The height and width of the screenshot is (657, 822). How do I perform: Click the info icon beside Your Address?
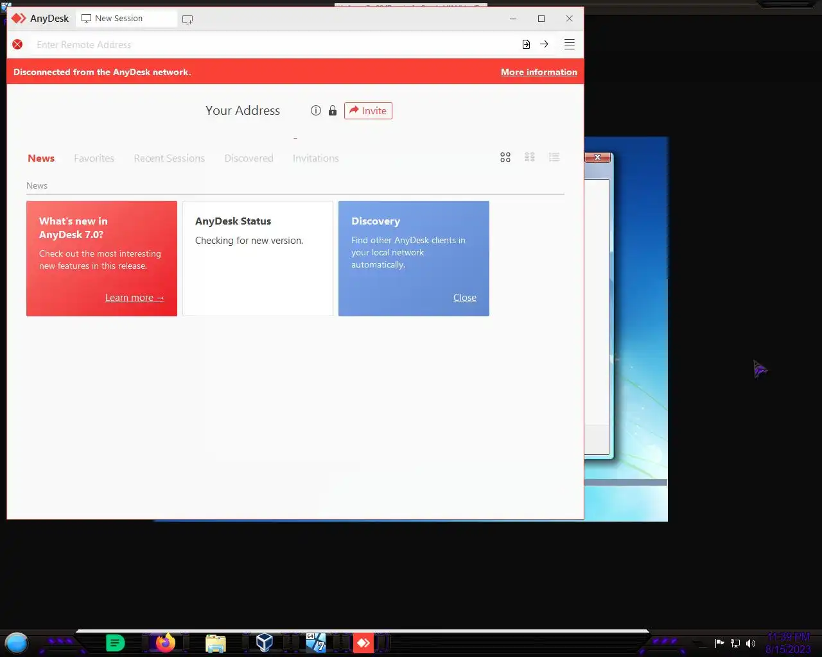tap(316, 110)
